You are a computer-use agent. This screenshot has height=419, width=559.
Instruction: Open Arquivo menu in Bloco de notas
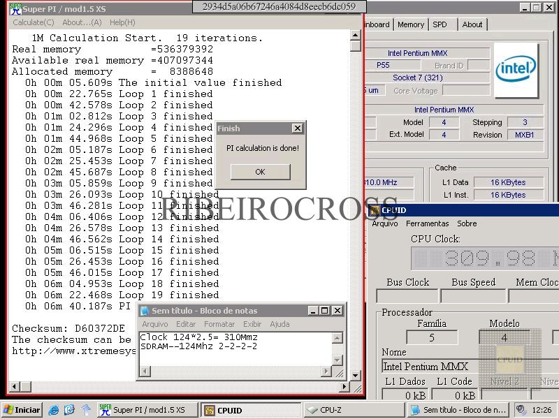154,324
